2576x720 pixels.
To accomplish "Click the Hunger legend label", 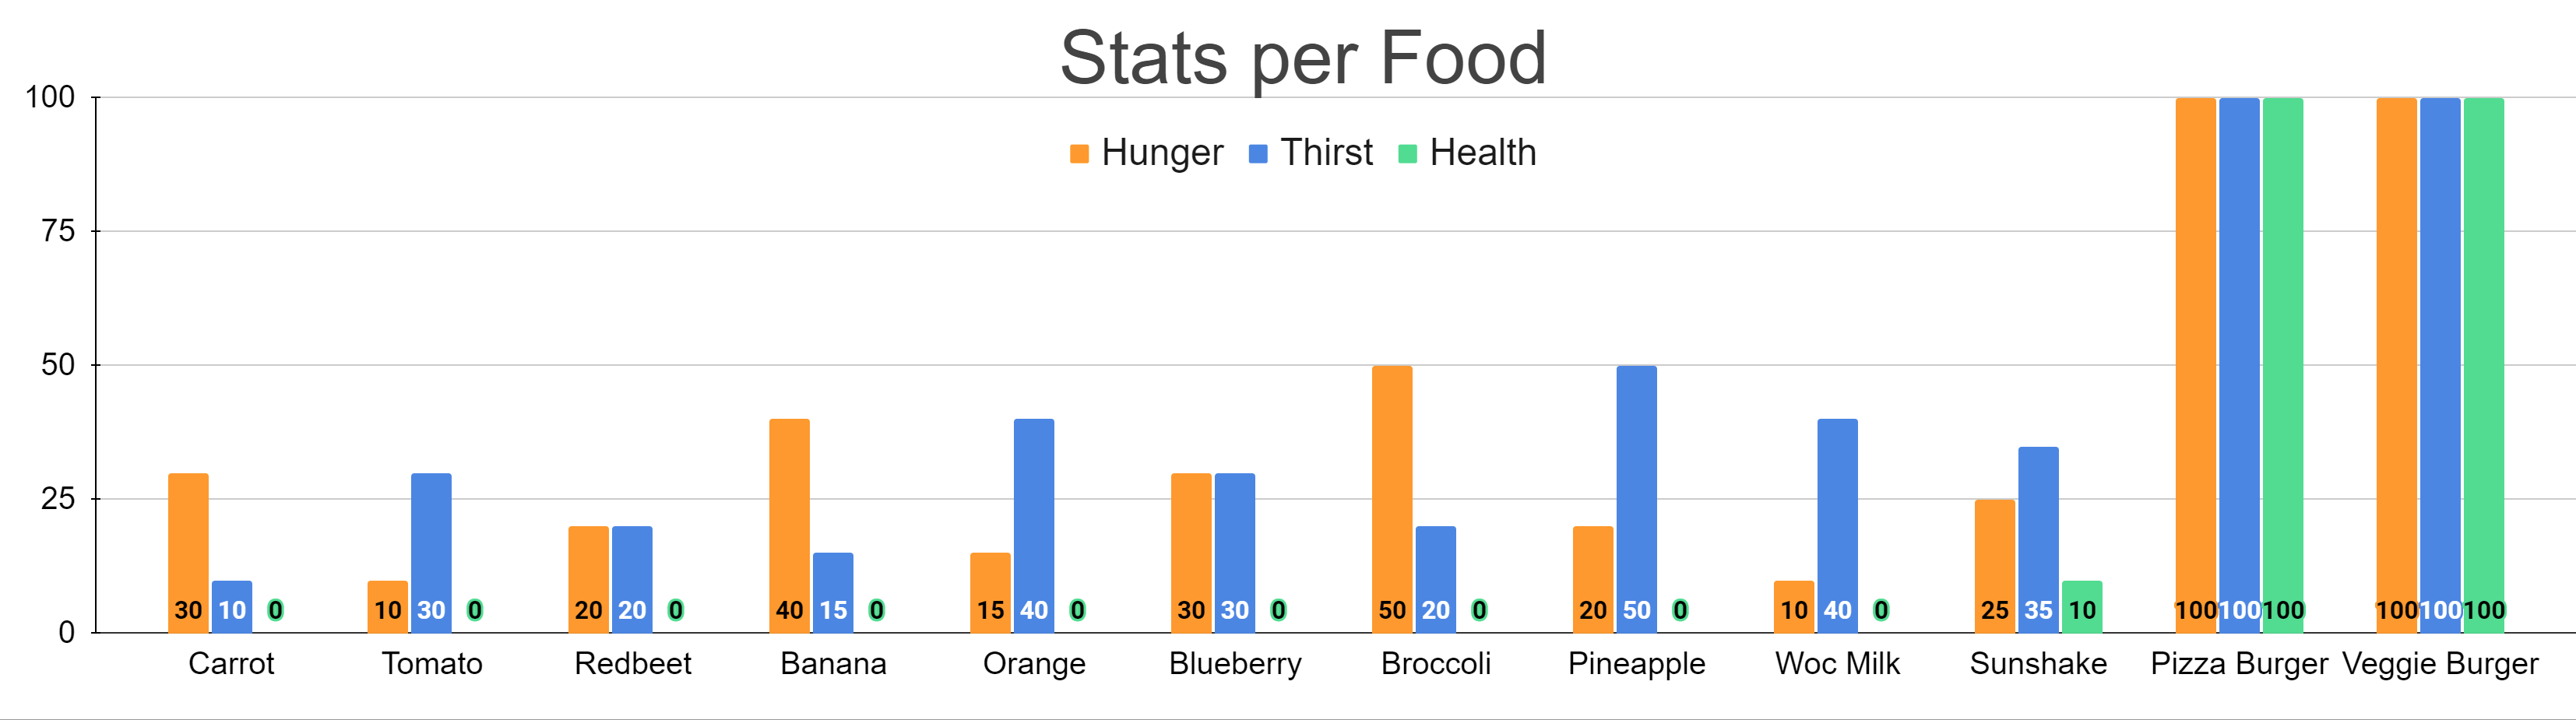I will [1162, 153].
